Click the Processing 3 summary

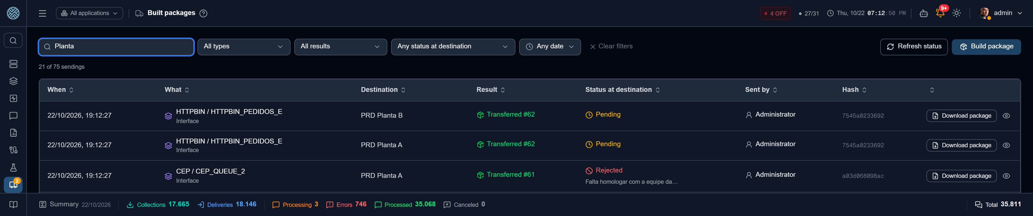295,205
